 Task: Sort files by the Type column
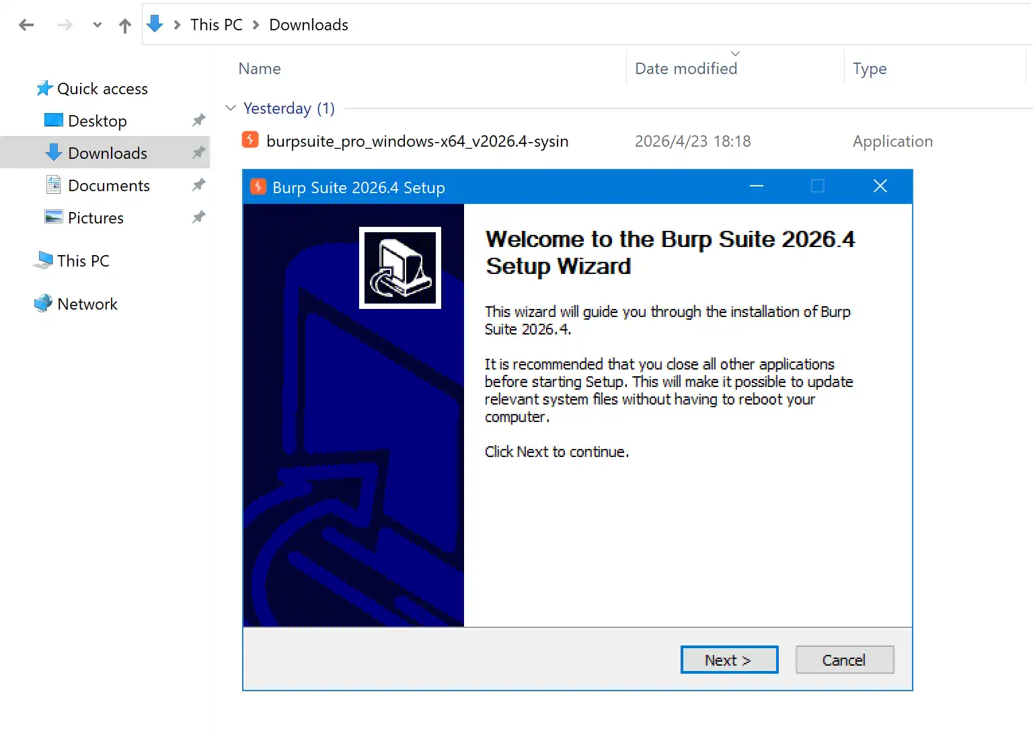(x=870, y=69)
